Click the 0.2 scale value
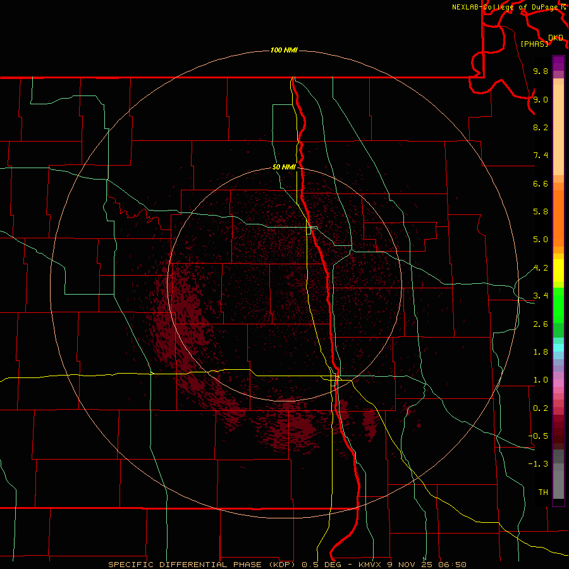The height and width of the screenshot is (569, 569). (541, 408)
